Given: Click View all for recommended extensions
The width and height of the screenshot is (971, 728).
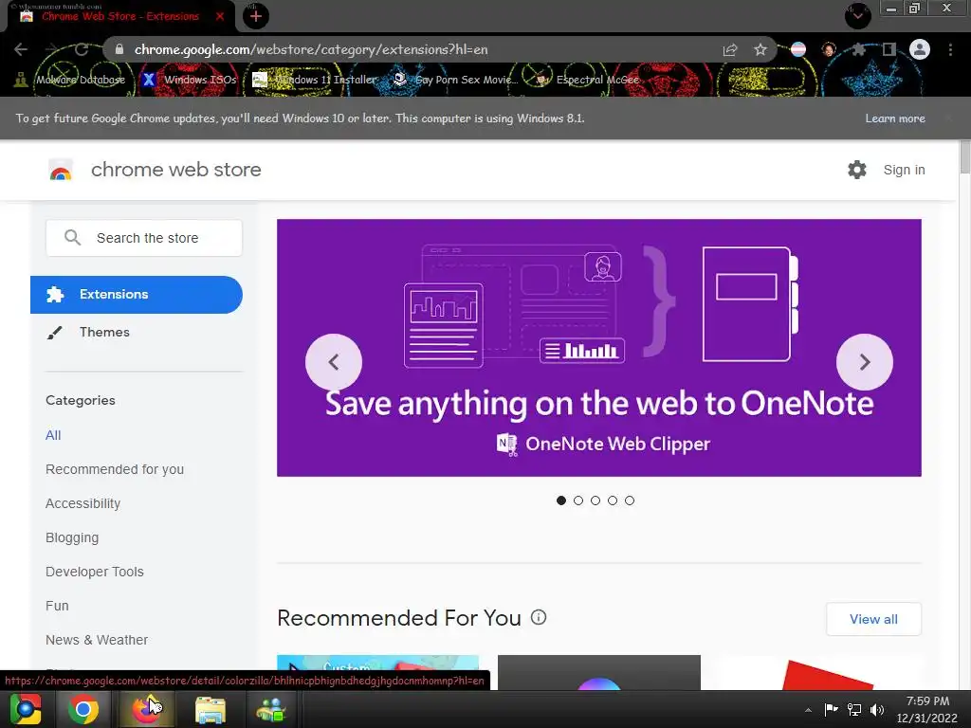Looking at the screenshot, I should click(873, 619).
